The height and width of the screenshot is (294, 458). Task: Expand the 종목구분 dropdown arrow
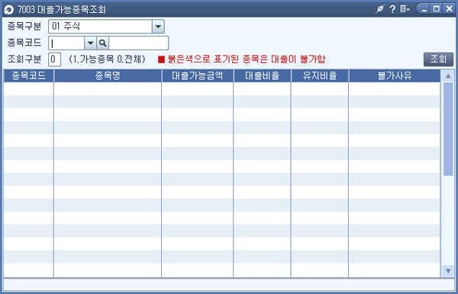pos(158,27)
